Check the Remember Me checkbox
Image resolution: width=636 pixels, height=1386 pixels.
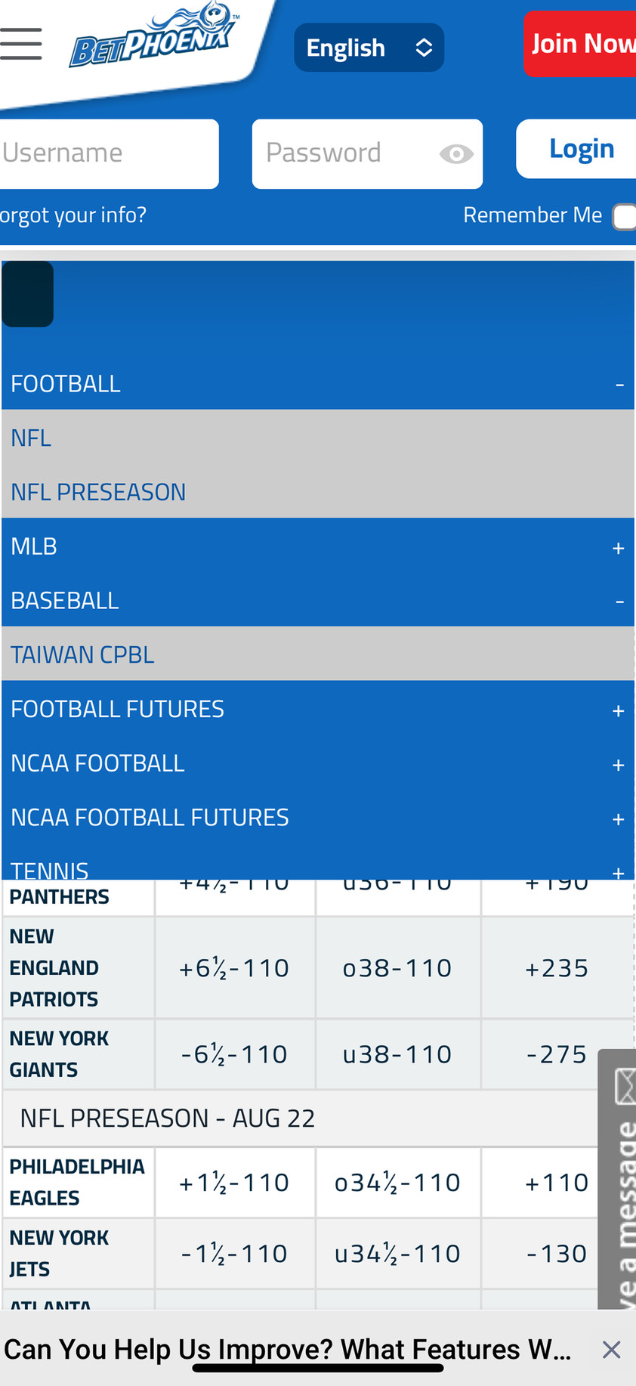click(625, 217)
